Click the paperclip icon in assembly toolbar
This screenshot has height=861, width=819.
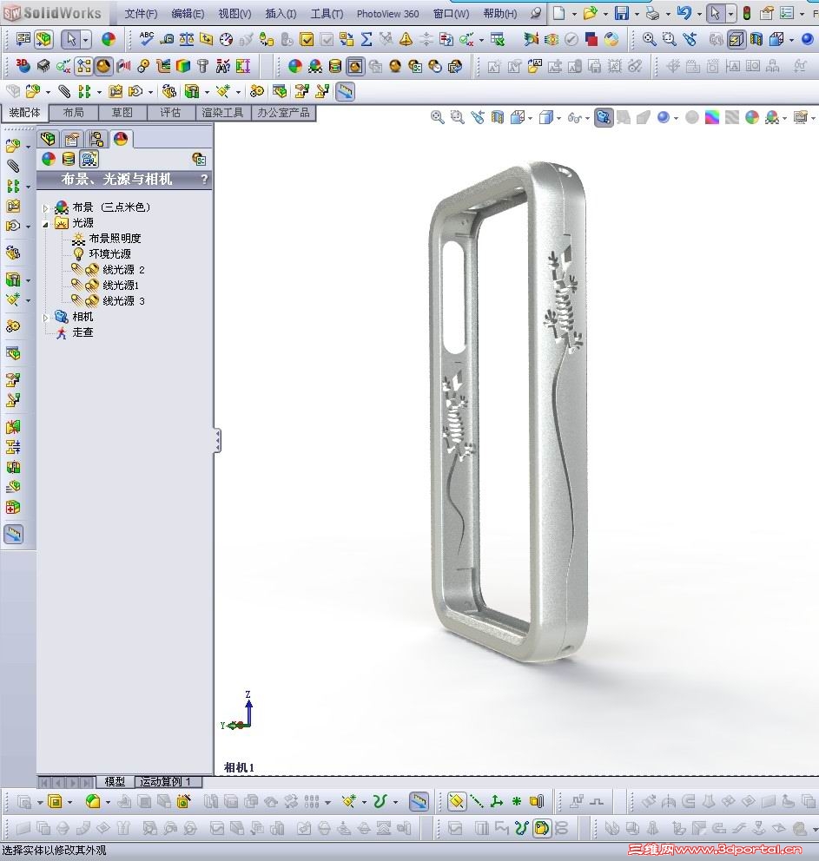pos(64,91)
